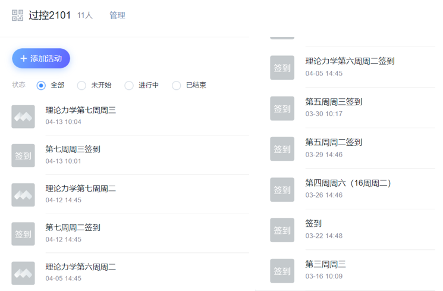Image resolution: width=443 pixels, height=291 pixels.
Task: Click the 签到 icon for 第五周周三签到
Action: point(282,108)
